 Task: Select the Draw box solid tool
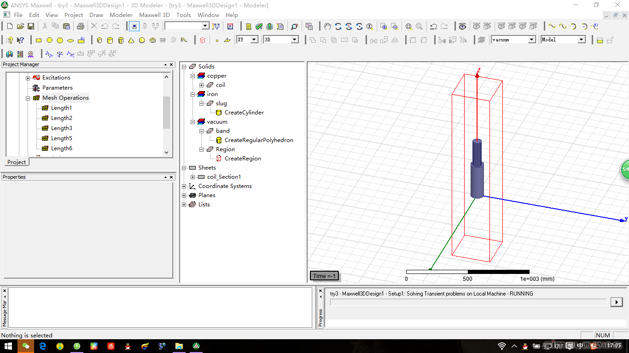[x=99, y=40]
